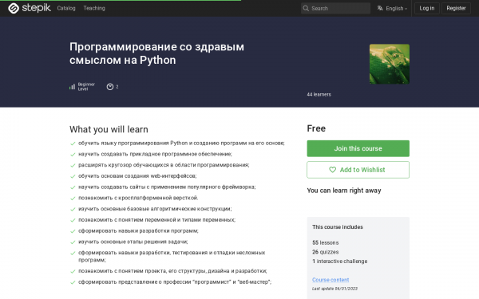Click text 'обучить основам создания web-интерфейсов'

click(x=137, y=176)
